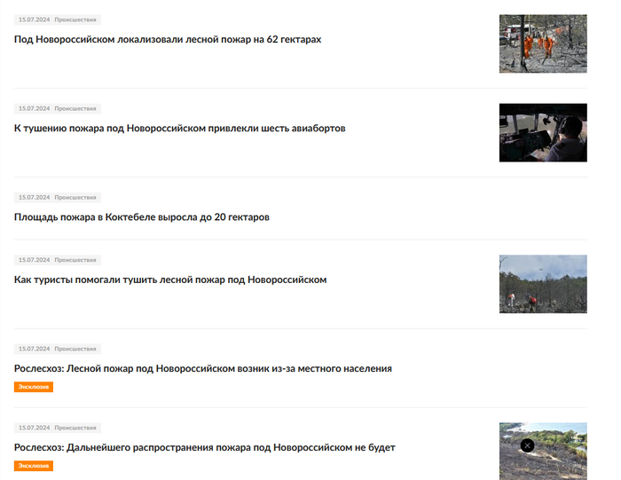Open article about tourists helping extinguish fire
Image resolution: width=621 pixels, height=480 pixels.
[170, 279]
